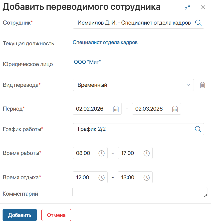Edit work start time 08:00

click(90, 153)
